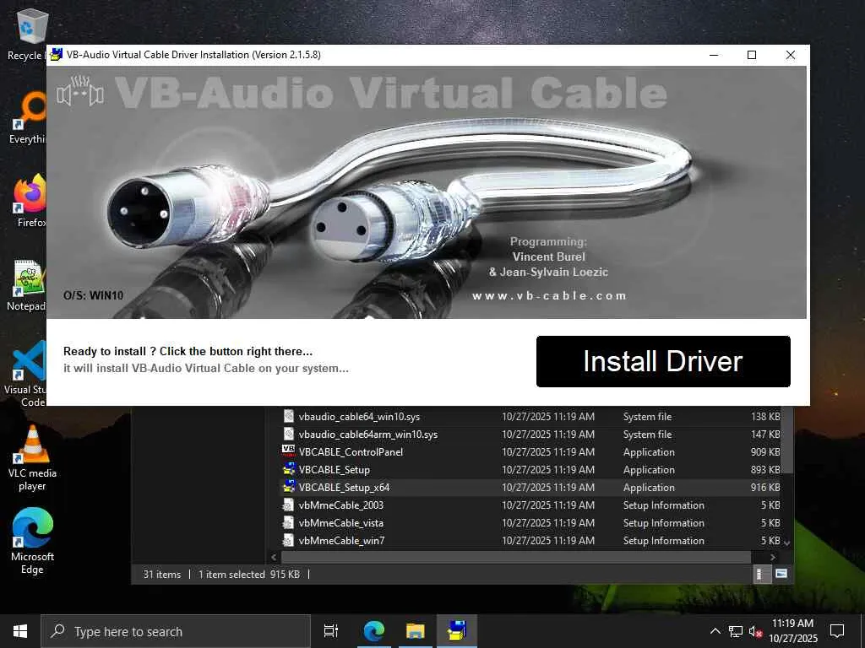
Task: Select the vbMmeCable_vista setup information icon
Action: pyautogui.click(x=288, y=522)
